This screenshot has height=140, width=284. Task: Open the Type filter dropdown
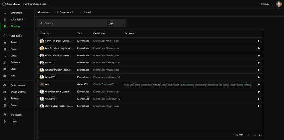117,23
